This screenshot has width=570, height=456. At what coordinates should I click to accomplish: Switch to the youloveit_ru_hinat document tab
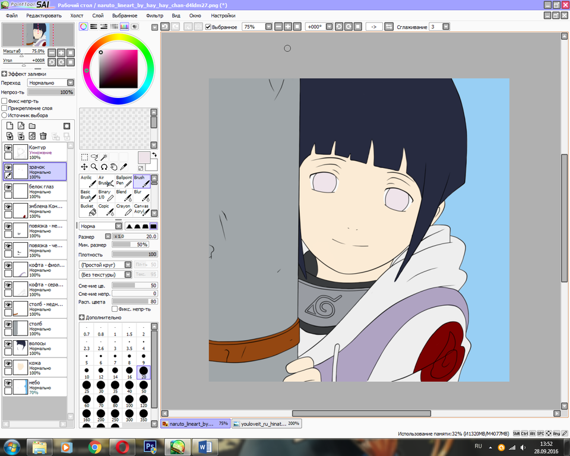click(x=267, y=423)
